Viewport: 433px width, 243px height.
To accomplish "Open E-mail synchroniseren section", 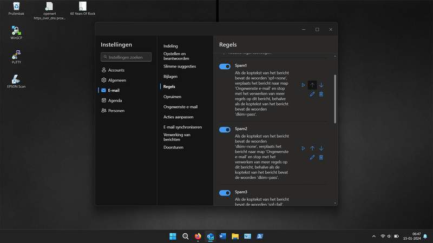I will pyautogui.click(x=182, y=127).
